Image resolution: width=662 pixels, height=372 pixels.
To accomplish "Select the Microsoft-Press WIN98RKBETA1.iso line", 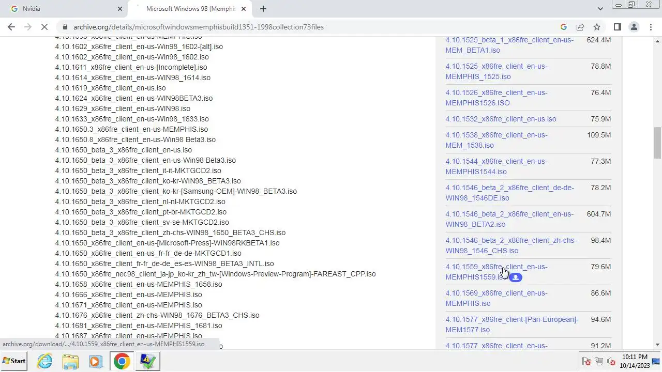I will 168,243.
